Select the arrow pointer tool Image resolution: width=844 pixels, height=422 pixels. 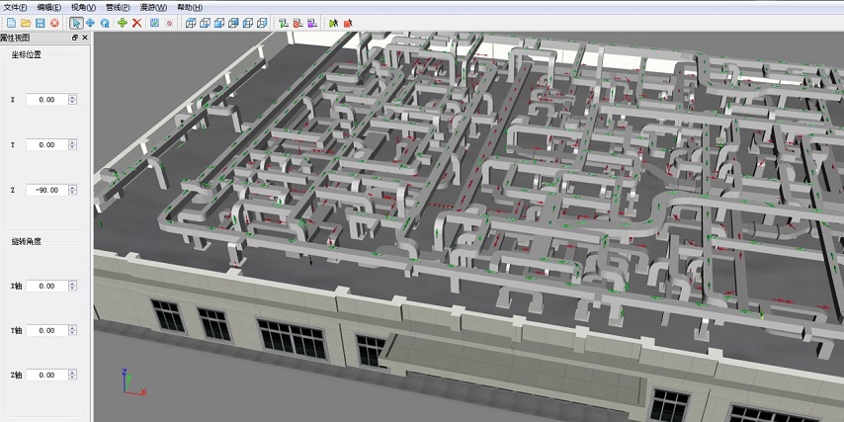coord(76,22)
